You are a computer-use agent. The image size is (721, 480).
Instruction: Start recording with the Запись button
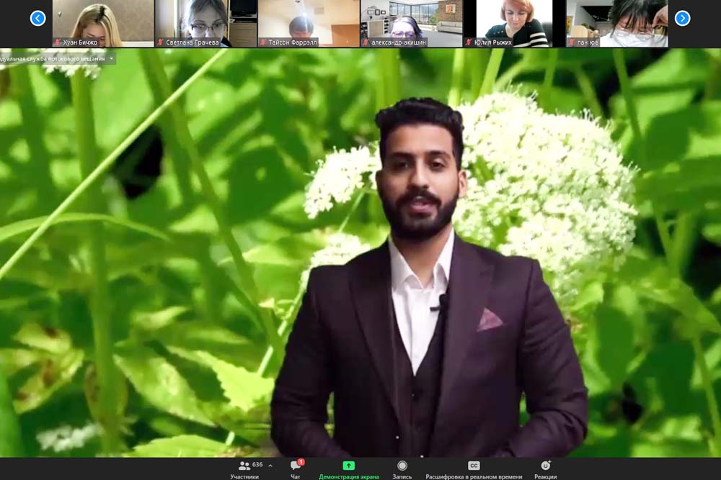(x=402, y=468)
